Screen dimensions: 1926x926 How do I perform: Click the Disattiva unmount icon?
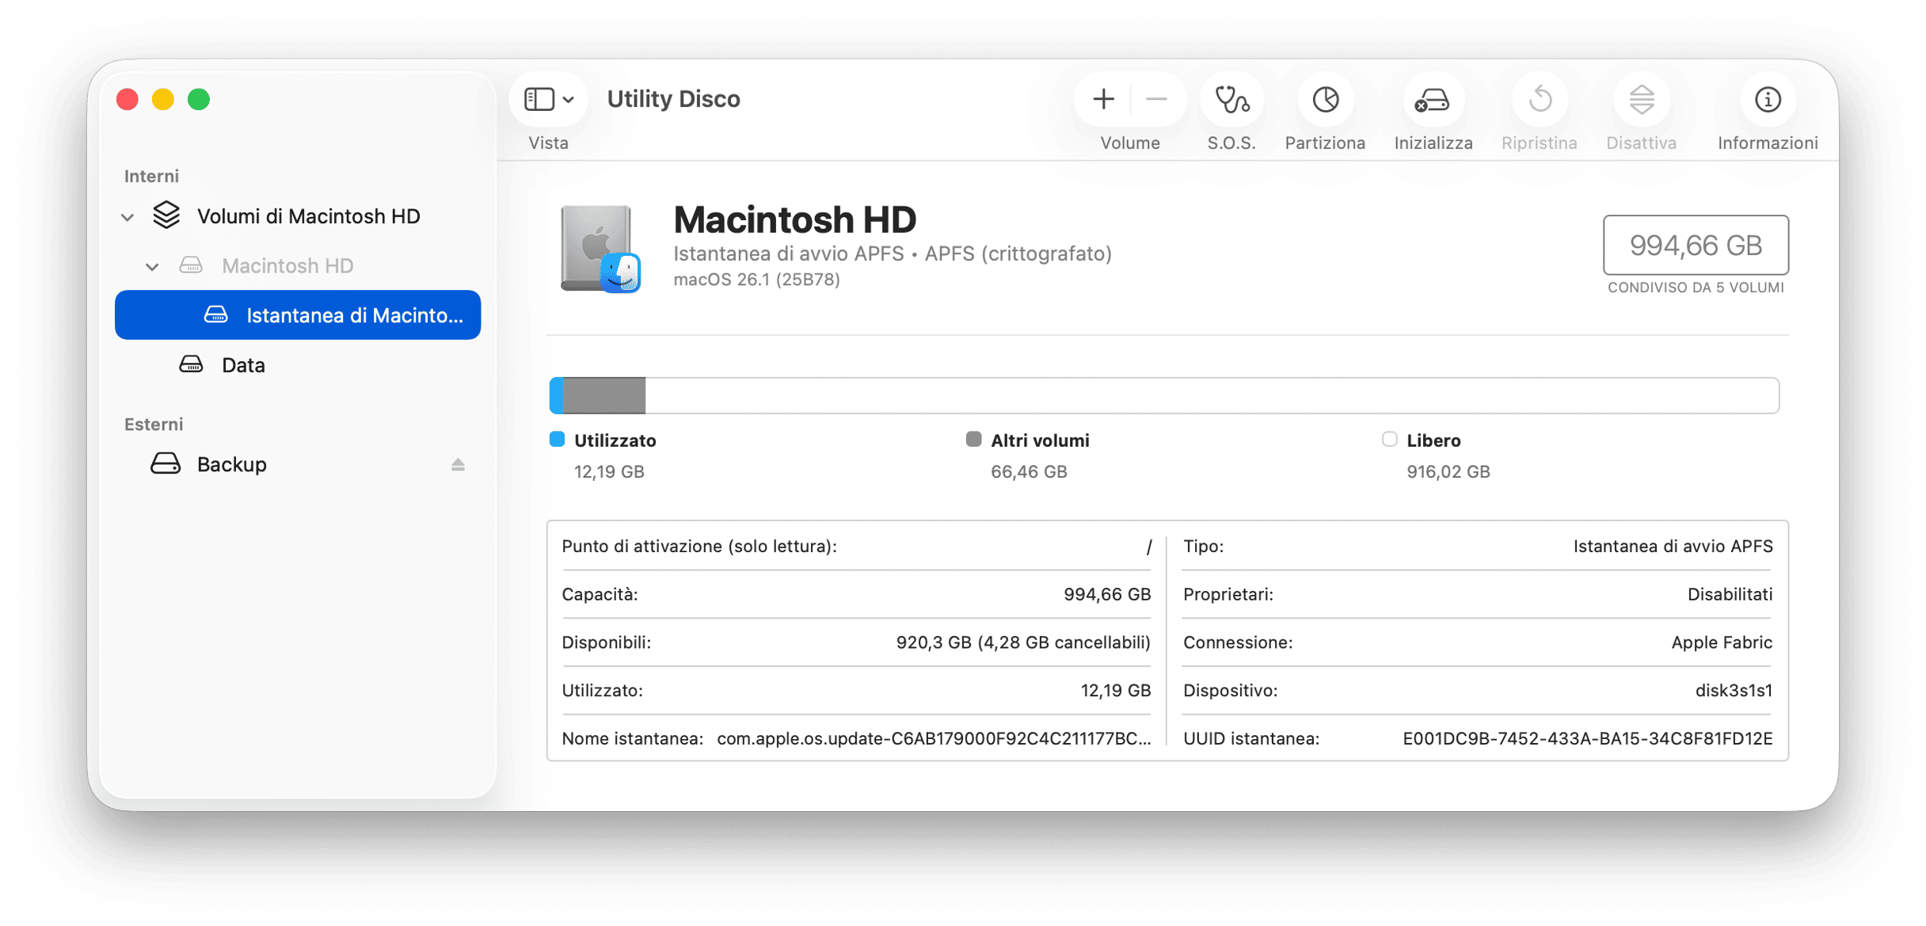click(1641, 100)
